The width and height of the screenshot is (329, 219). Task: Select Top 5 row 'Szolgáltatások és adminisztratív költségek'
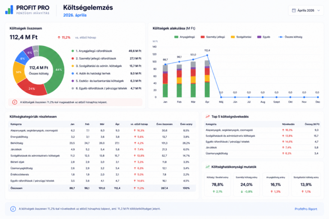262,136
